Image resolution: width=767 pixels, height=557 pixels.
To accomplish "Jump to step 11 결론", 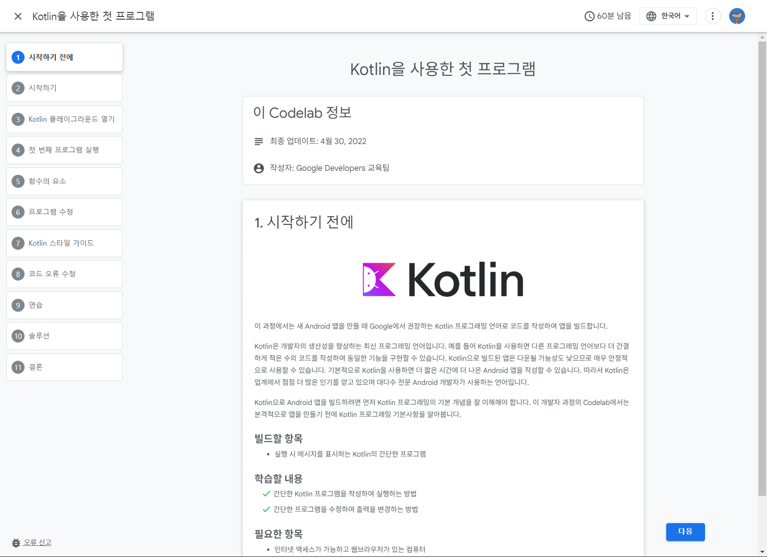I will (64, 367).
